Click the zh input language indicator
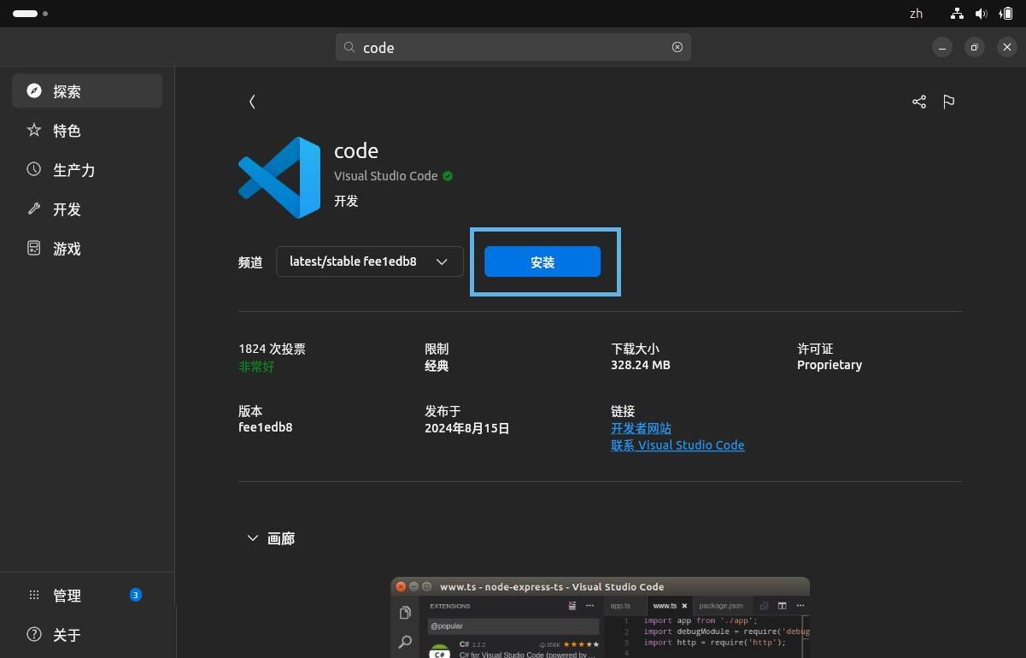1026x658 pixels. click(x=916, y=14)
